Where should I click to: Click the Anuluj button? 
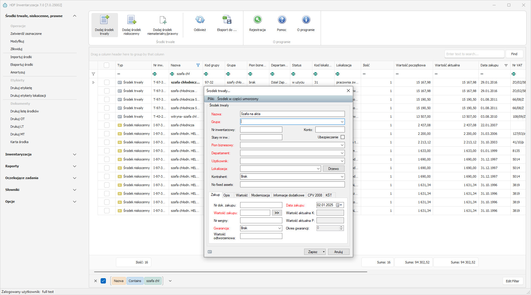pos(338,252)
